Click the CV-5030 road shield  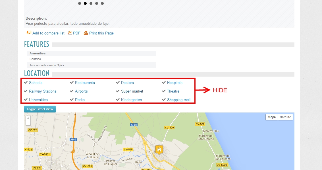pyautogui.click(x=222, y=165)
